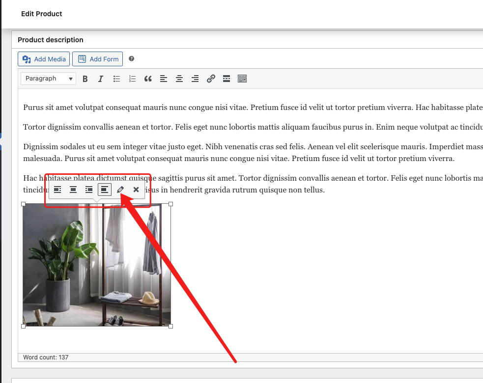Select no alignment in image toolbar
This screenshot has width=483, height=383.
(105, 190)
